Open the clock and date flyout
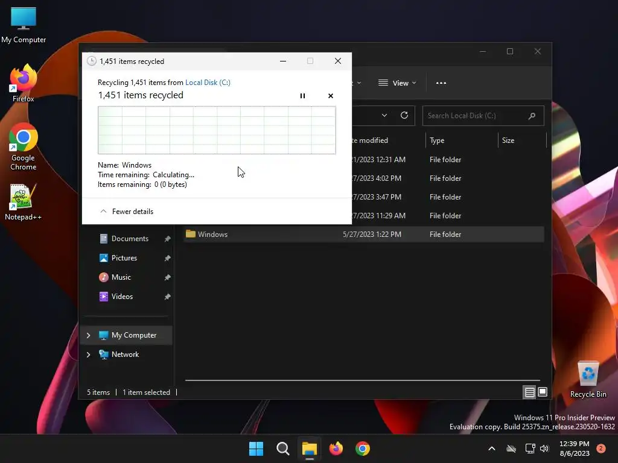Image resolution: width=618 pixels, height=463 pixels. [x=575, y=449]
